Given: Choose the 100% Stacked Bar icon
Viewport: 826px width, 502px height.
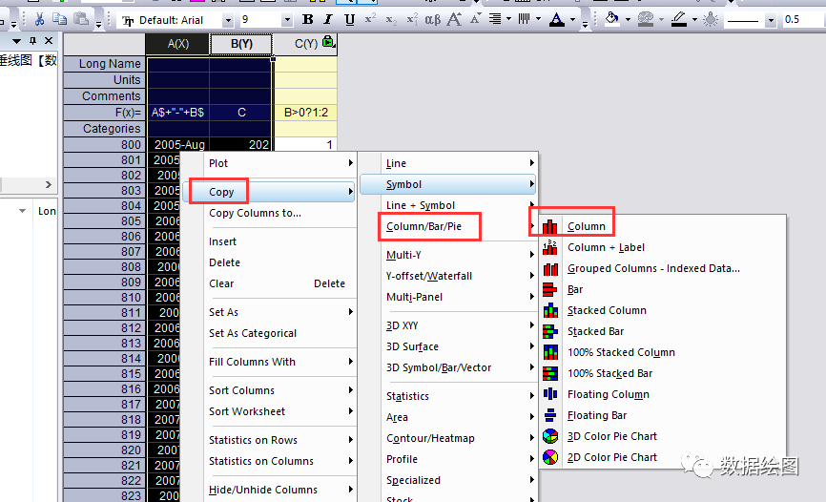Looking at the screenshot, I should coord(550,373).
